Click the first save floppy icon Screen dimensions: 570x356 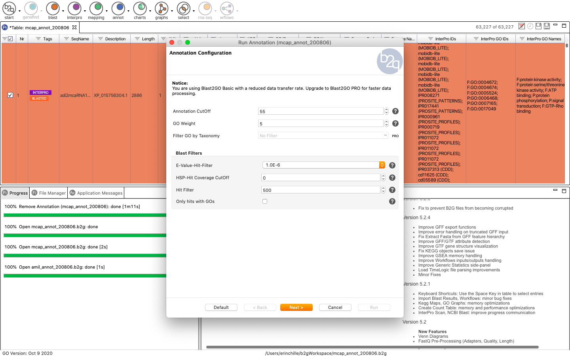click(538, 26)
